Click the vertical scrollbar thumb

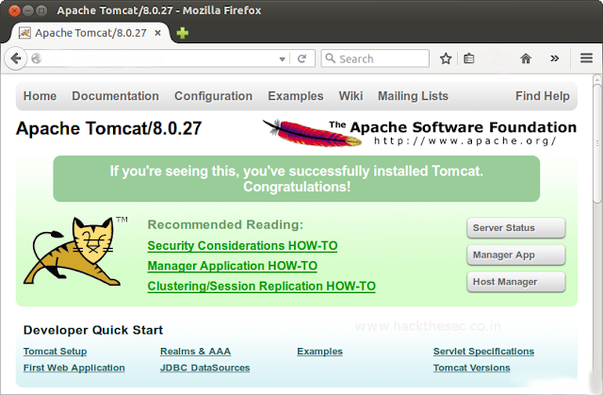597,142
